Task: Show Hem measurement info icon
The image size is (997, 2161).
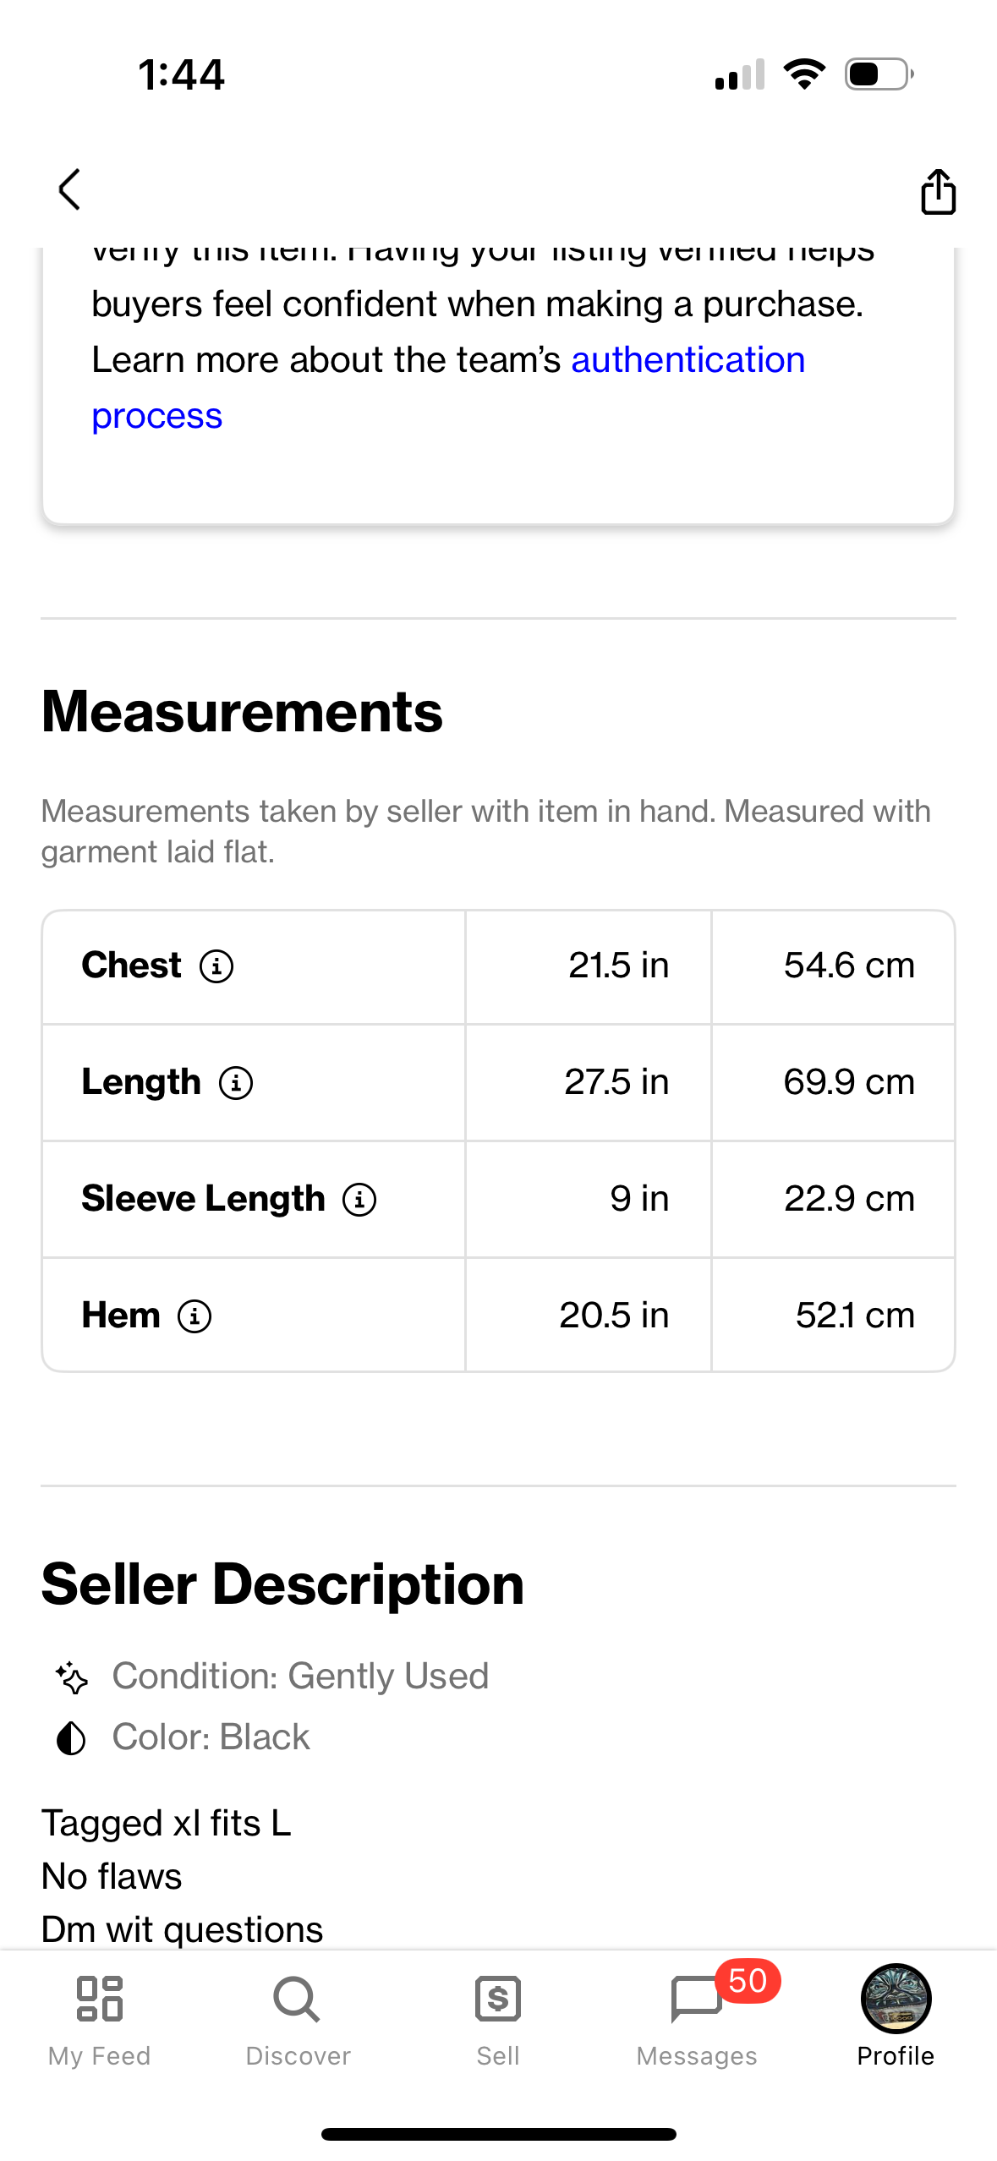Action: 194,1316
